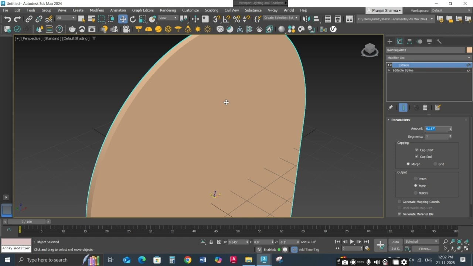
Task: Click the Select Object tool
Action: point(82,19)
